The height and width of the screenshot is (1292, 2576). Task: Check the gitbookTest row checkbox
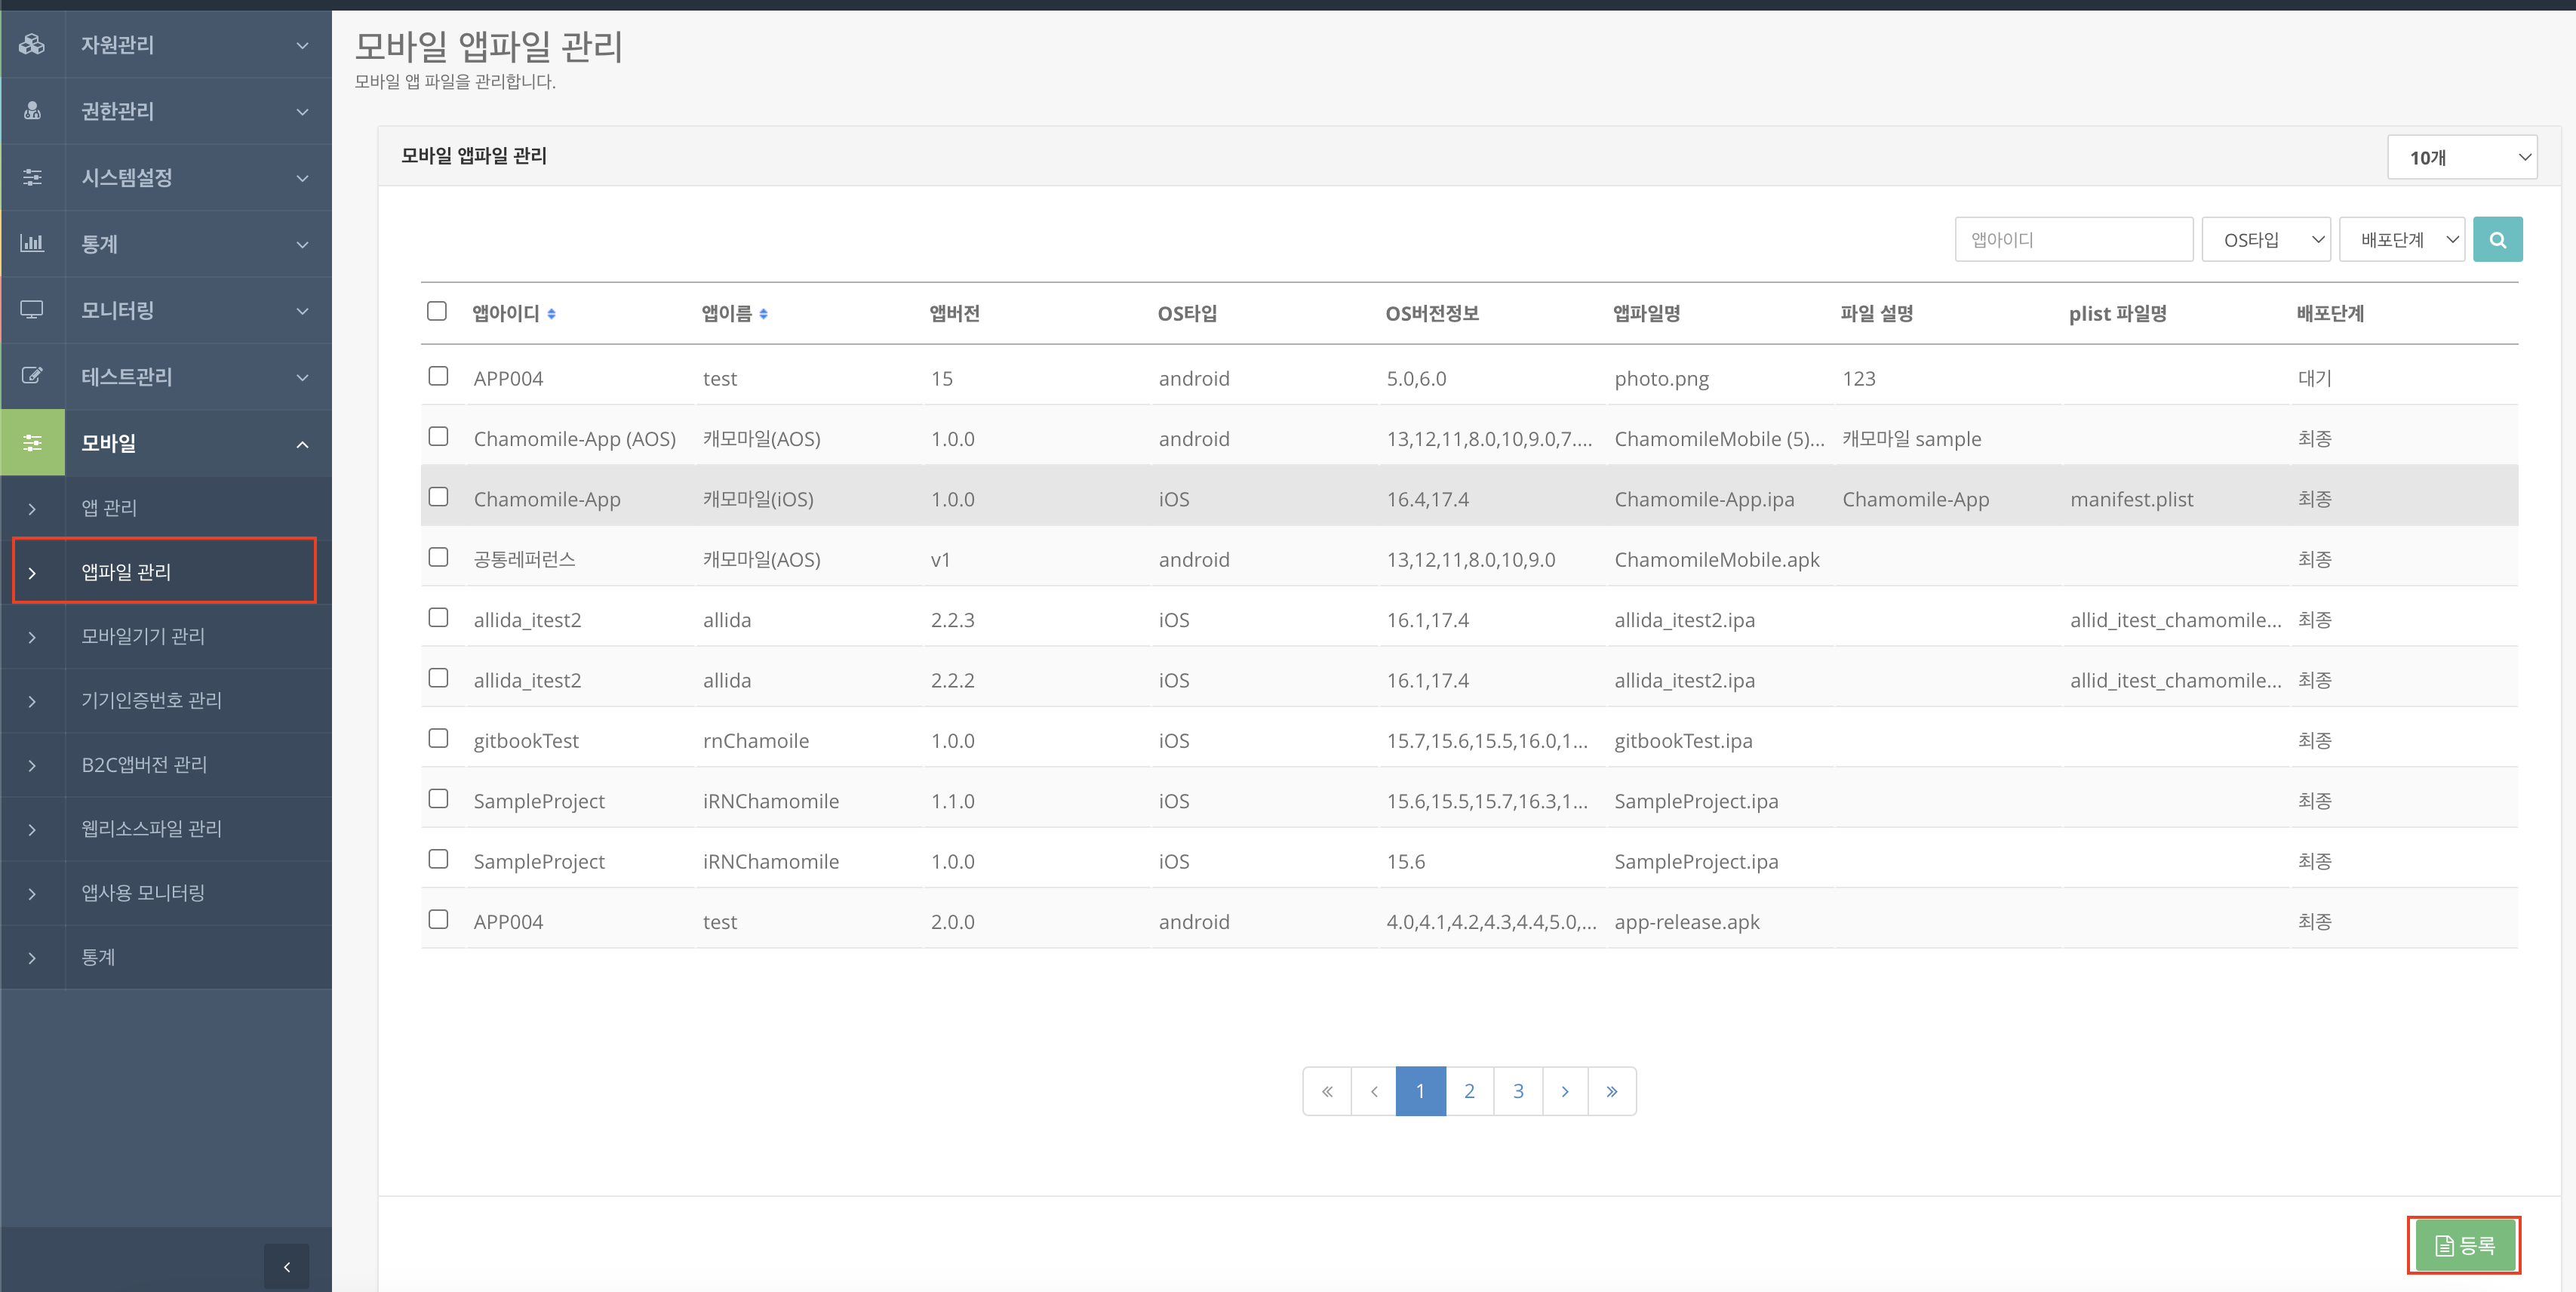click(x=438, y=738)
